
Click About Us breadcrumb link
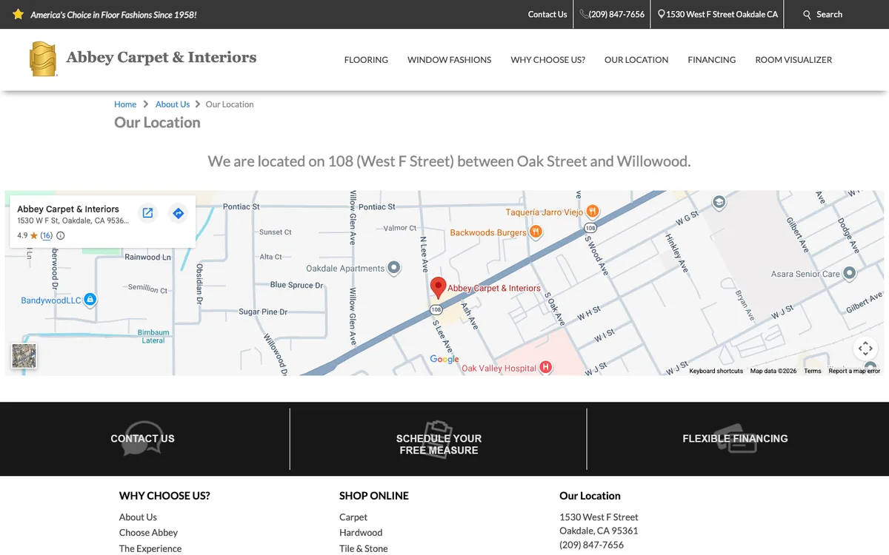[x=173, y=104]
